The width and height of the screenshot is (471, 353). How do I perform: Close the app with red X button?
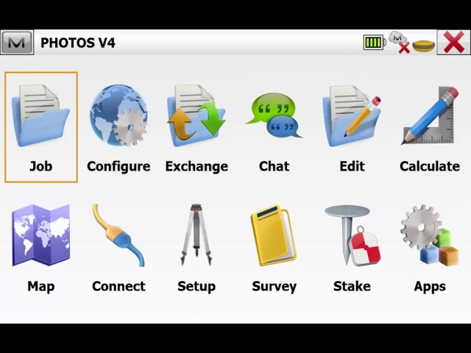tap(453, 43)
